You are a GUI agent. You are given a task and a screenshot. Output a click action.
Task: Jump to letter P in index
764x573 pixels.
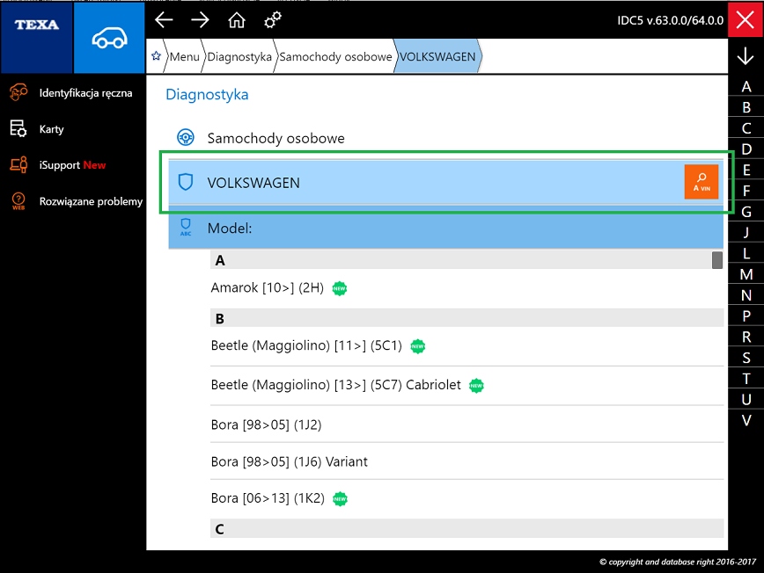click(x=746, y=316)
